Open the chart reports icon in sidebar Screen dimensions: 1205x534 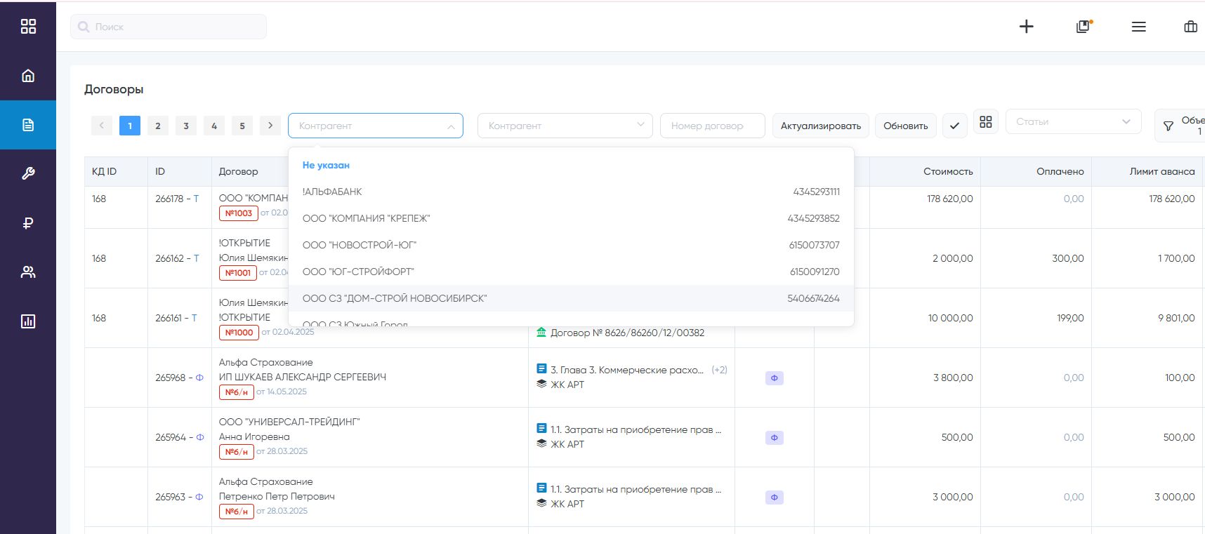[x=28, y=321]
